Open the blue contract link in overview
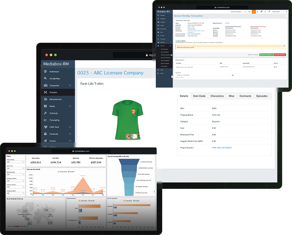The image size is (292, 235). [x=196, y=31]
